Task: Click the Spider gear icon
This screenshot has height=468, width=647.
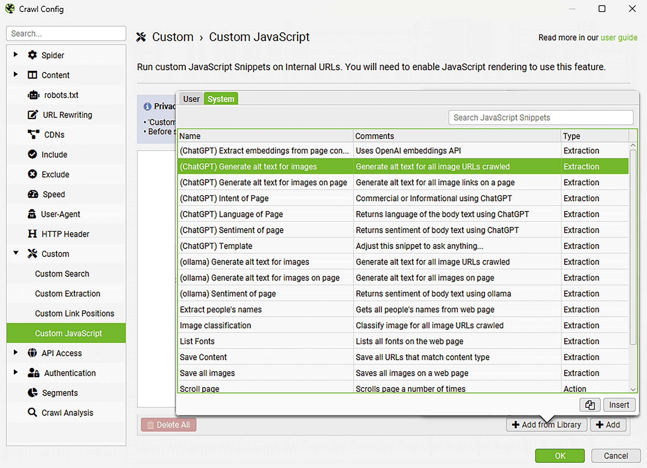Action: (32, 55)
